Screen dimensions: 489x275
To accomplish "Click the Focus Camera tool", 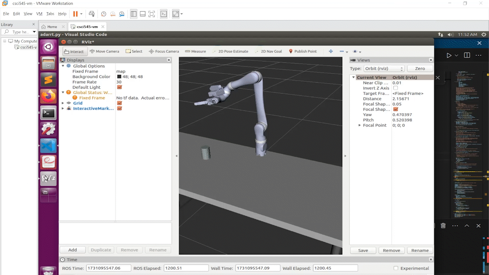I will coord(164,52).
